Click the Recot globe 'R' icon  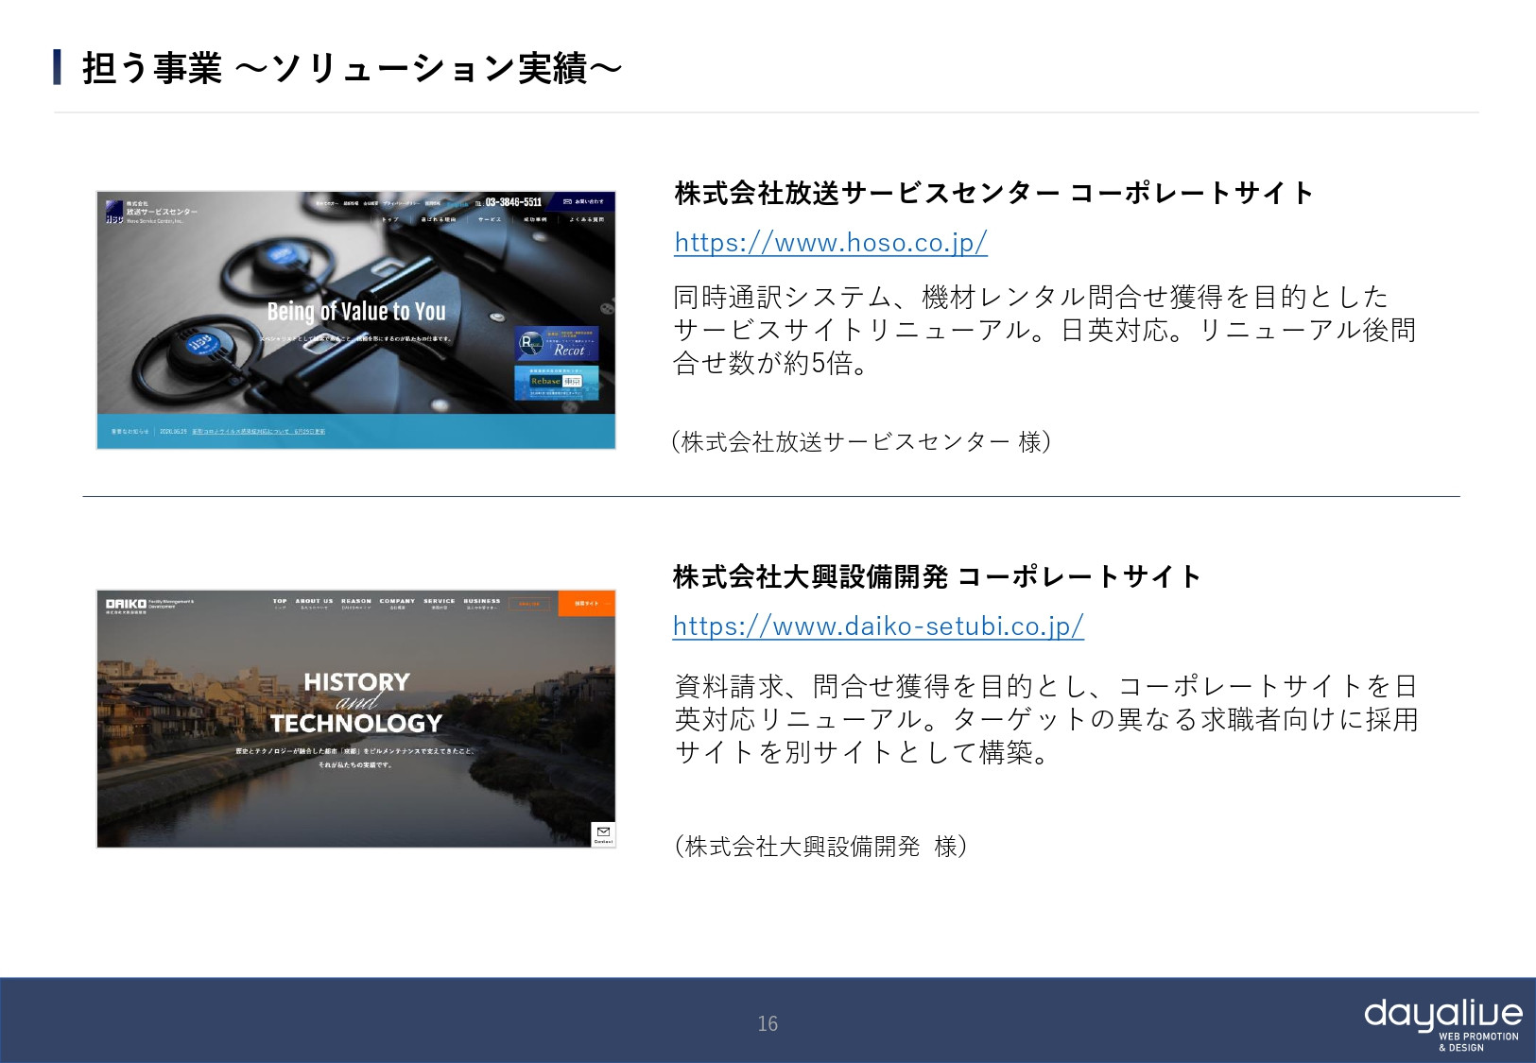[x=531, y=345]
